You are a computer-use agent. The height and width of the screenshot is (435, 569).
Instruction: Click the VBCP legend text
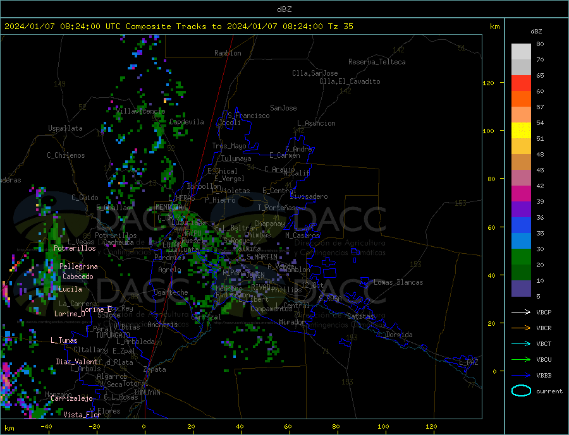coord(544,312)
